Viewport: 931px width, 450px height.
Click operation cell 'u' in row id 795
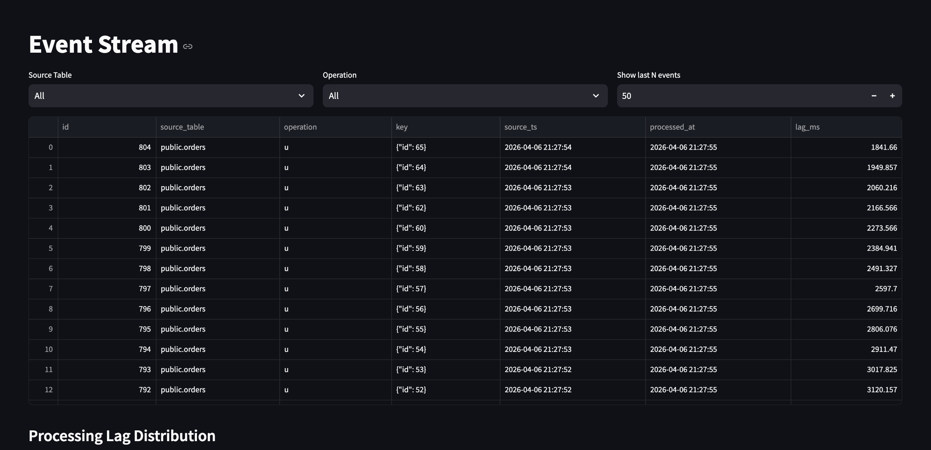(335, 329)
